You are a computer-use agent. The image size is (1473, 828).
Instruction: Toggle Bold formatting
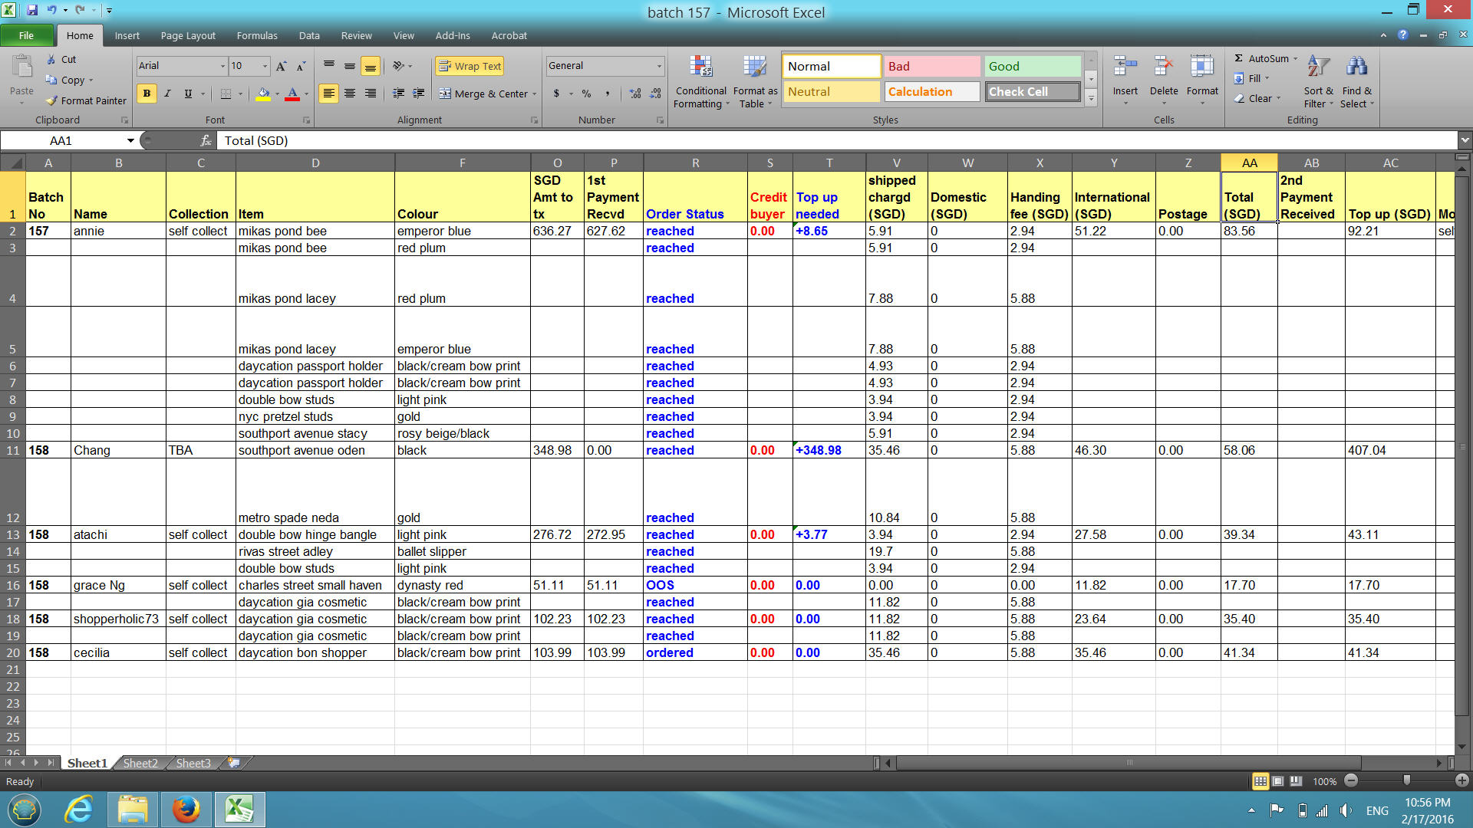[147, 94]
